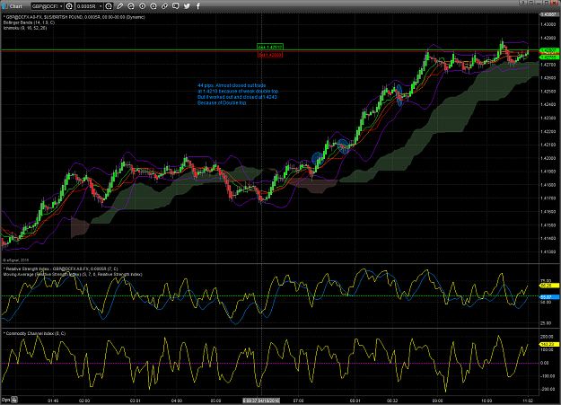The height and width of the screenshot is (405, 561).
Task: Click the play-in-circle replay icon
Action: click(142, 6)
